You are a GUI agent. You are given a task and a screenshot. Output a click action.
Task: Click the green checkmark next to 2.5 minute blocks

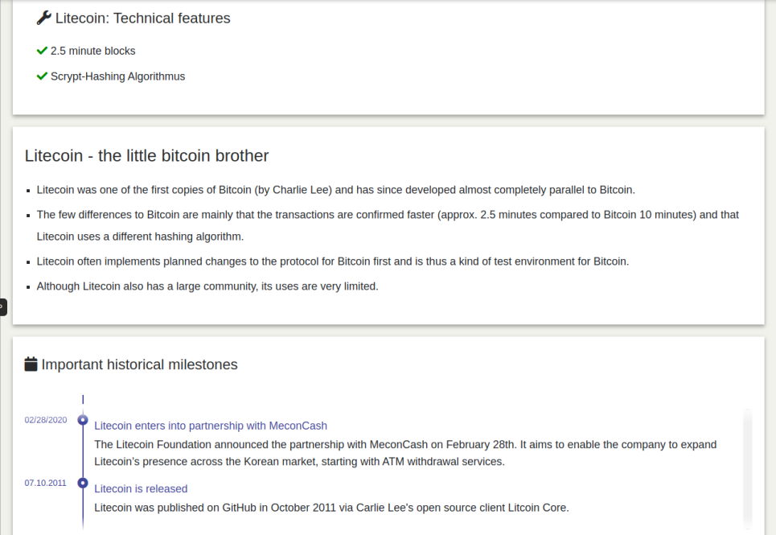pyautogui.click(x=42, y=51)
